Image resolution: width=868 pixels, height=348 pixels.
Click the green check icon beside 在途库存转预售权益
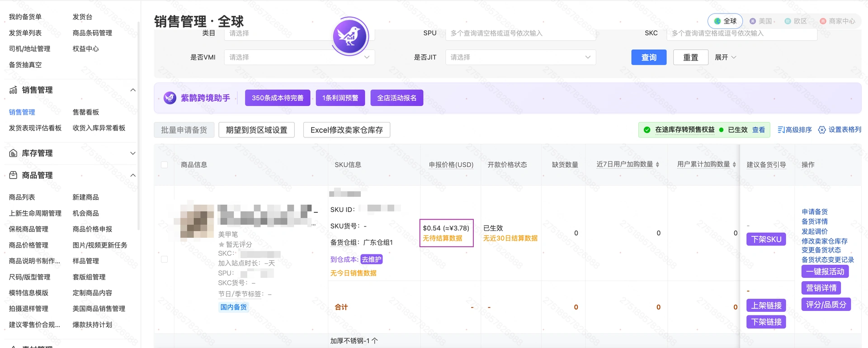[647, 130]
